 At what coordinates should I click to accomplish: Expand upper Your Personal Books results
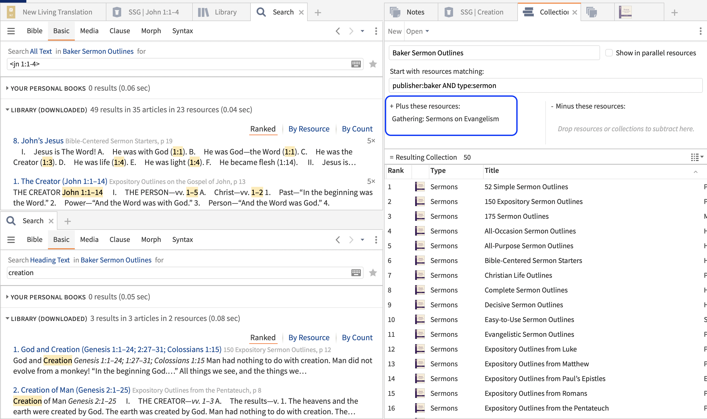click(x=7, y=88)
